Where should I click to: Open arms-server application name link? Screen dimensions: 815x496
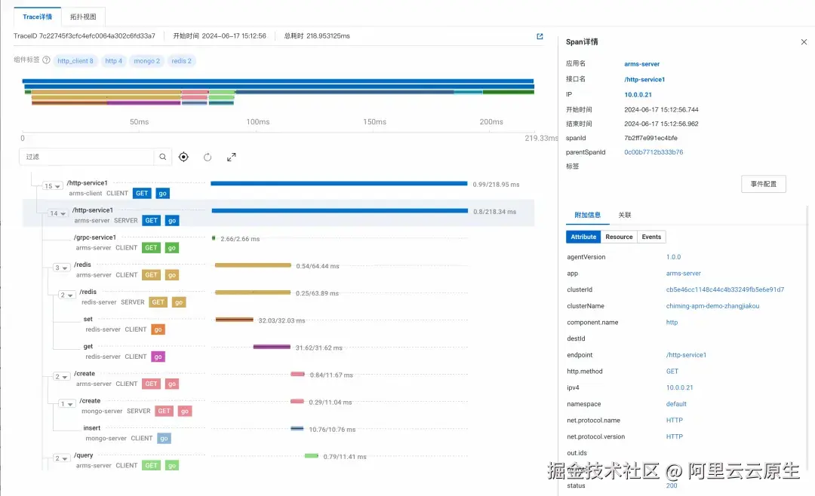[641, 64]
